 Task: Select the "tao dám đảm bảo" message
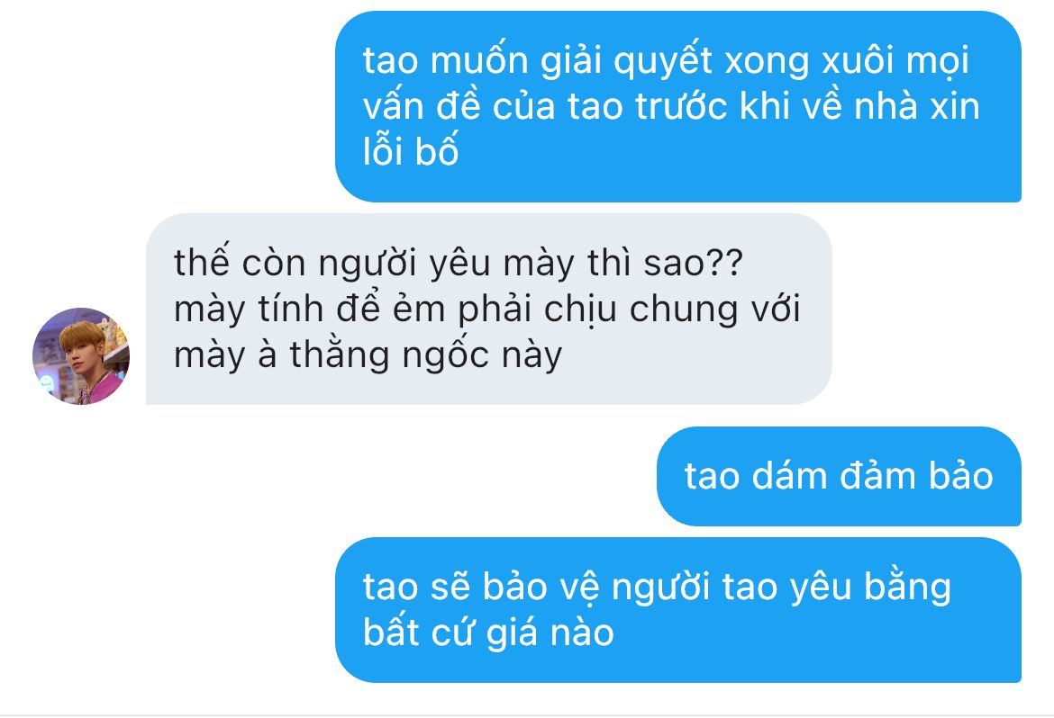pyautogui.click(x=838, y=476)
